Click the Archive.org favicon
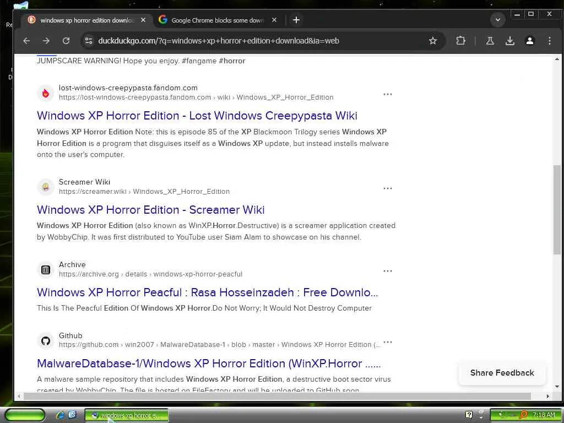Image resolution: width=564 pixels, height=423 pixels. pyautogui.click(x=46, y=270)
